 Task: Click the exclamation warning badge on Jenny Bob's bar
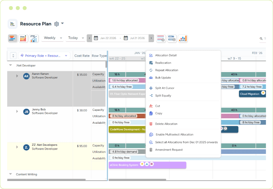[225, 128]
